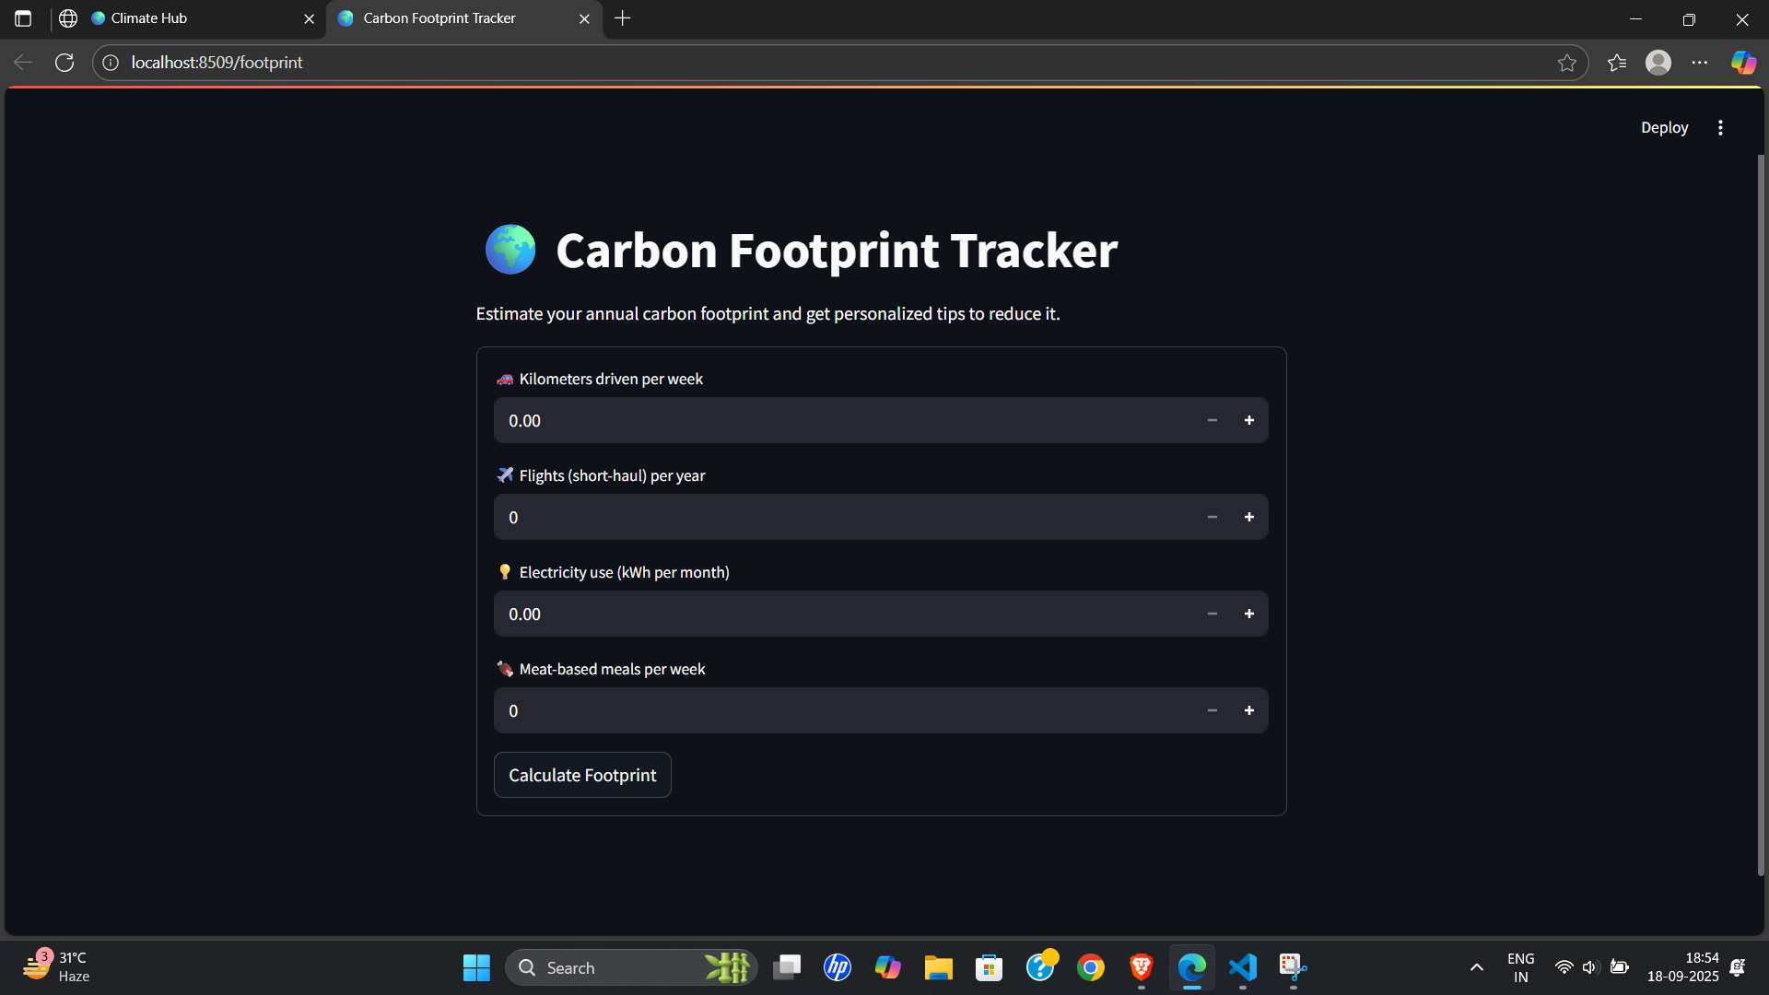Image resolution: width=1769 pixels, height=995 pixels.
Task: Open Visual Studio Code from taskbar
Action: [1242, 967]
